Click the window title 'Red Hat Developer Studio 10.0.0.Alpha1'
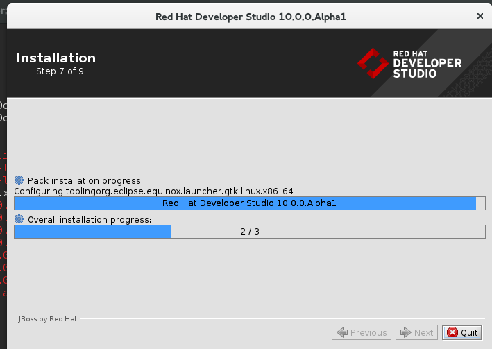Viewport: 492px width, 349px height. 251,17
